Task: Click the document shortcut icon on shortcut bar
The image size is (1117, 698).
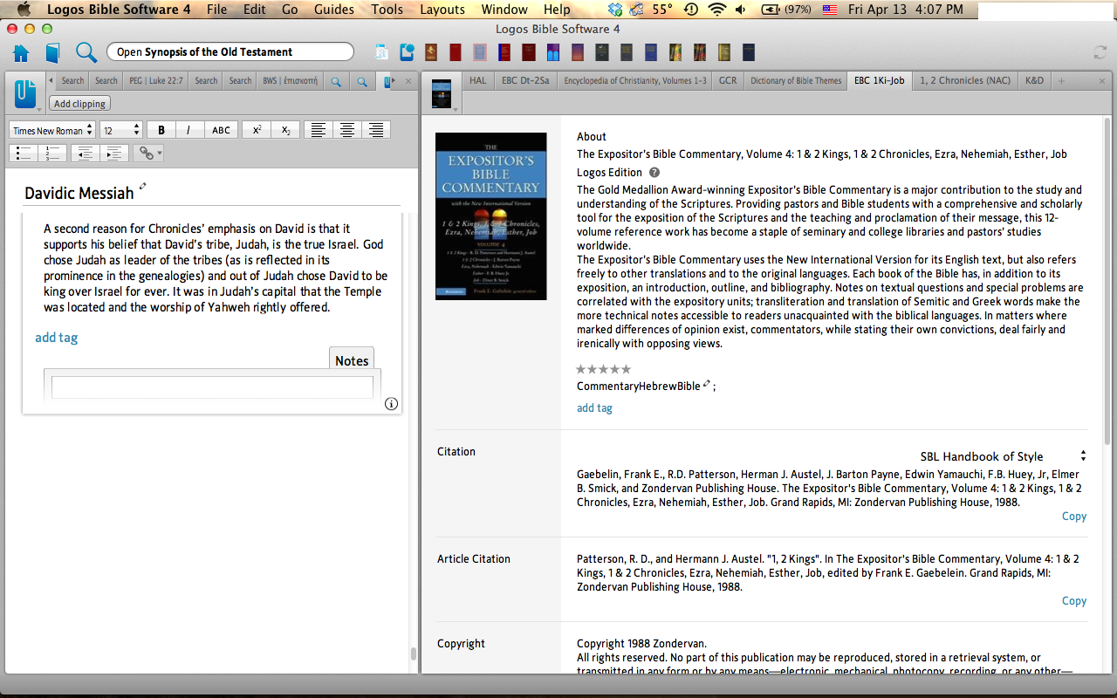Action: click(x=381, y=52)
